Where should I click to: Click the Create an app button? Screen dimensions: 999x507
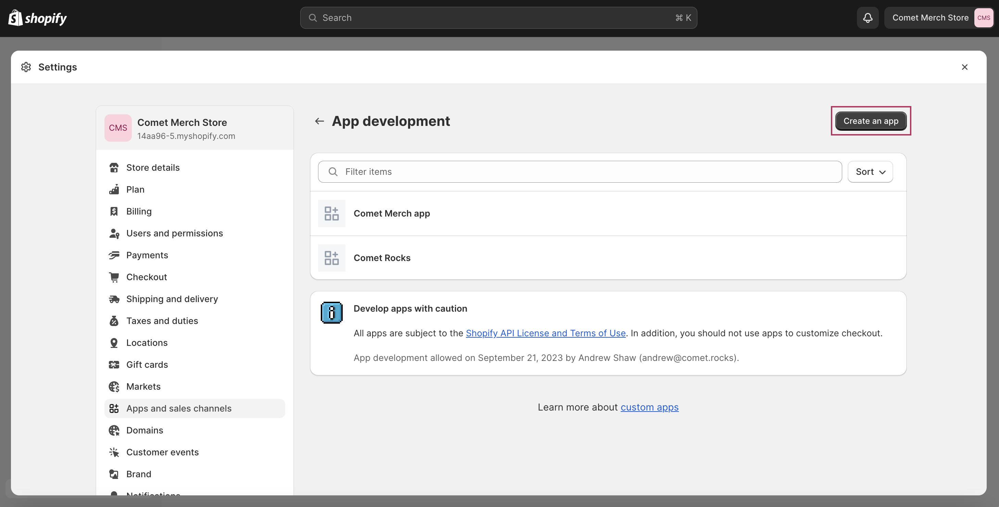871,121
